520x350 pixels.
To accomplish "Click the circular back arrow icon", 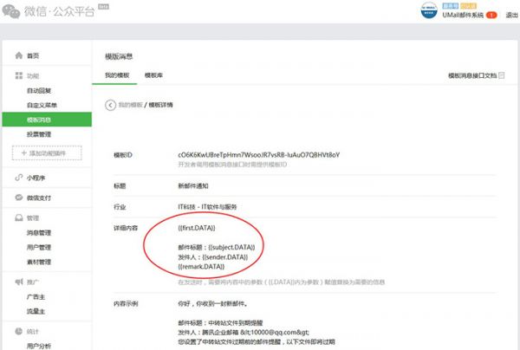I will 110,105.
